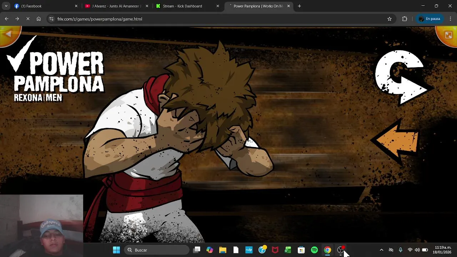457x257 pixels.
Task: Open Microsoft Store from taskbar
Action: coord(301,250)
